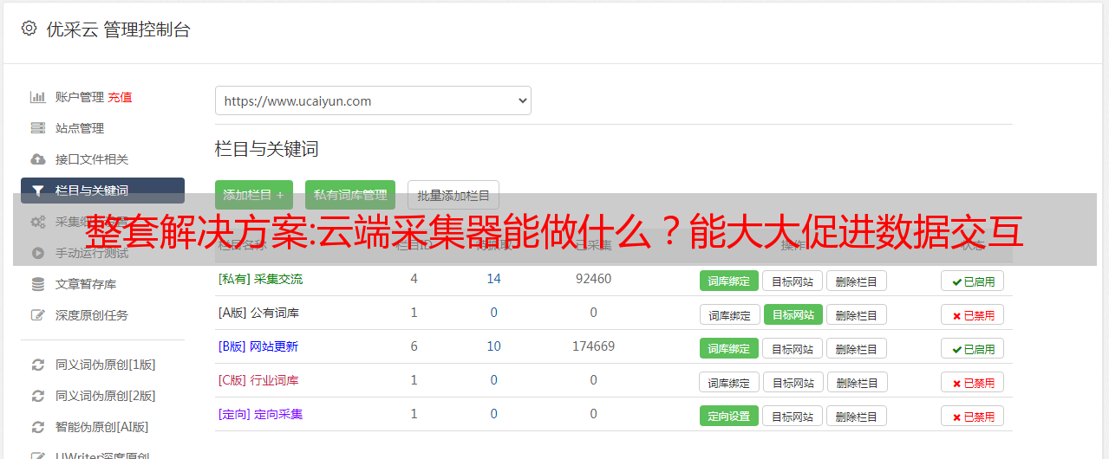Screen dimensions: 1109x459
Task: Click 删除栏目 for 定向采集 row
Action: click(857, 416)
